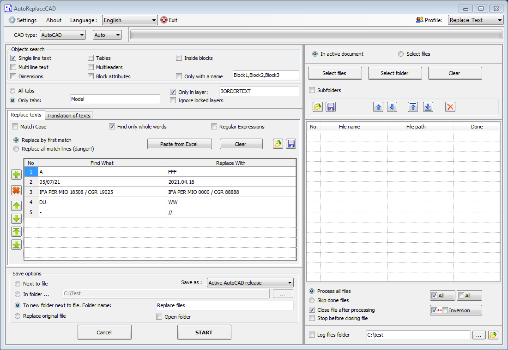Choose Replace original file option
Image resolution: width=508 pixels, height=350 pixels.
[x=18, y=316]
